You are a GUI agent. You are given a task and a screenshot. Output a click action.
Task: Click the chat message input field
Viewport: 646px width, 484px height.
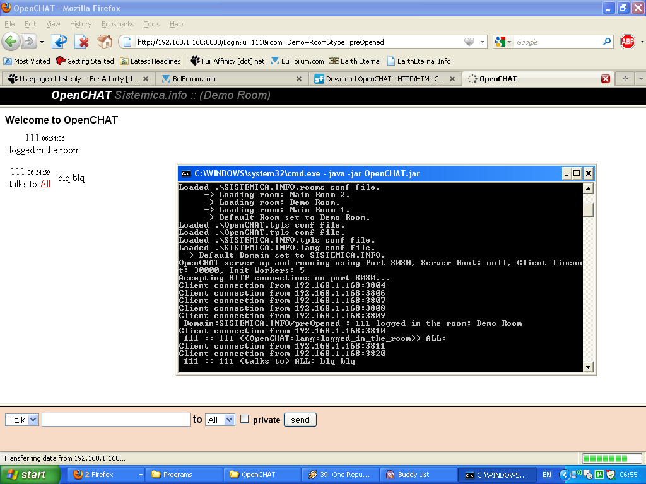[115, 420]
